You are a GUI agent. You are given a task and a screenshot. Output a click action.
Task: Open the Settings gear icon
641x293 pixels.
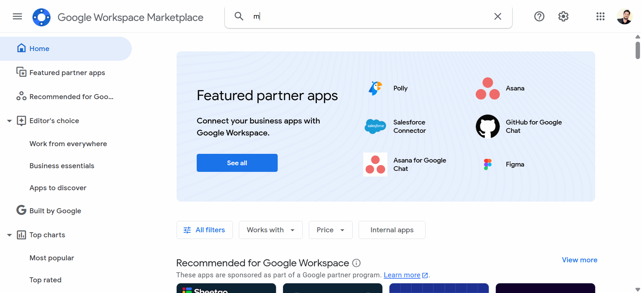point(563,16)
